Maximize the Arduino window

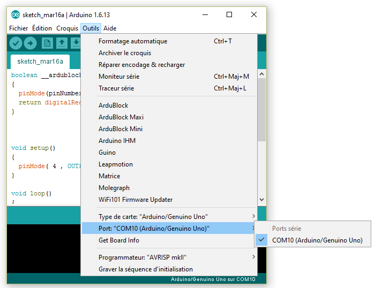[x=229, y=15]
